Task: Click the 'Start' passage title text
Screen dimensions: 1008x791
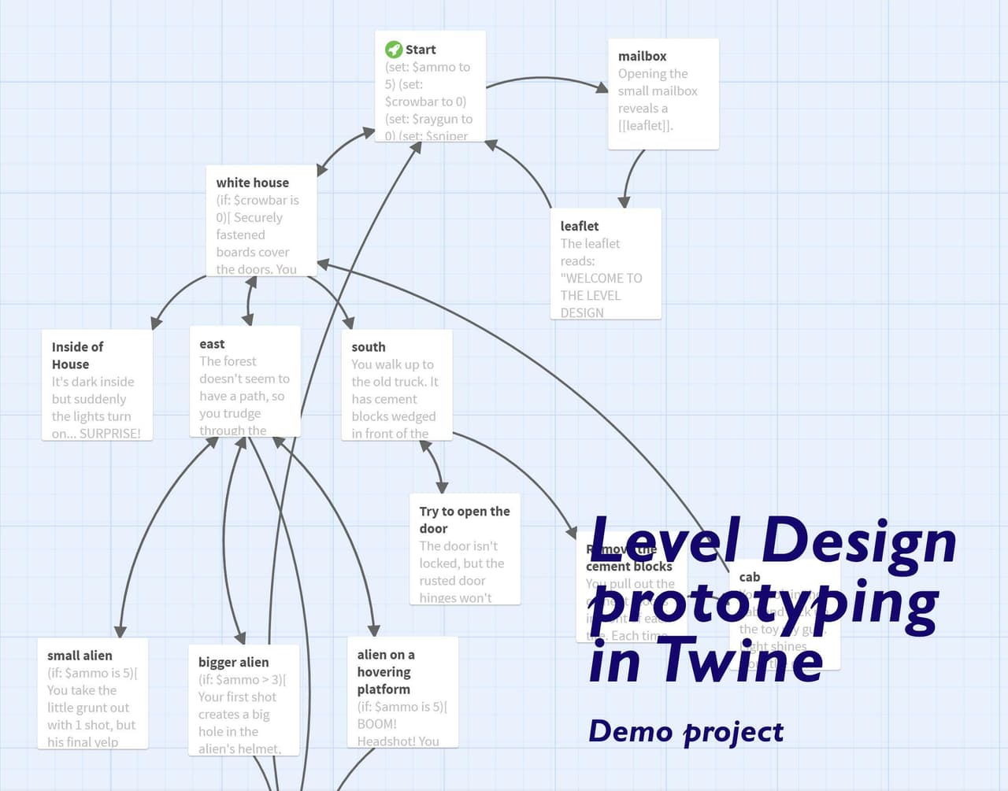Action: (x=421, y=50)
